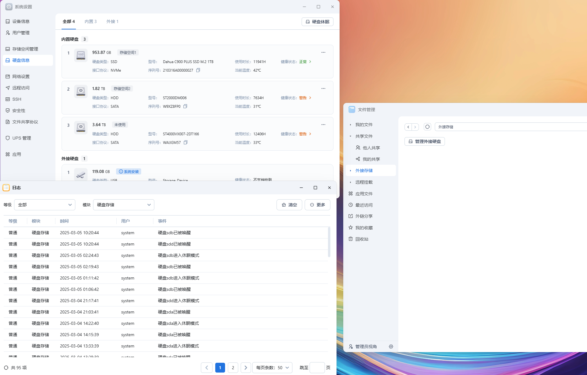The image size is (587, 375).
Task: Go to next page of logs
Action: (x=246, y=368)
